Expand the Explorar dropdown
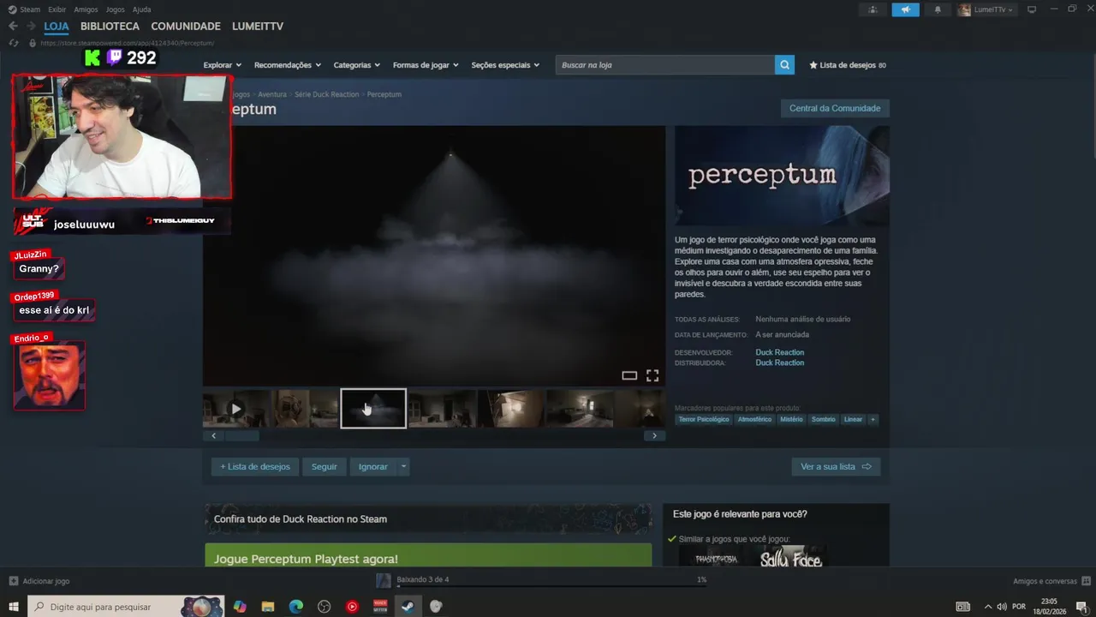 (x=223, y=65)
